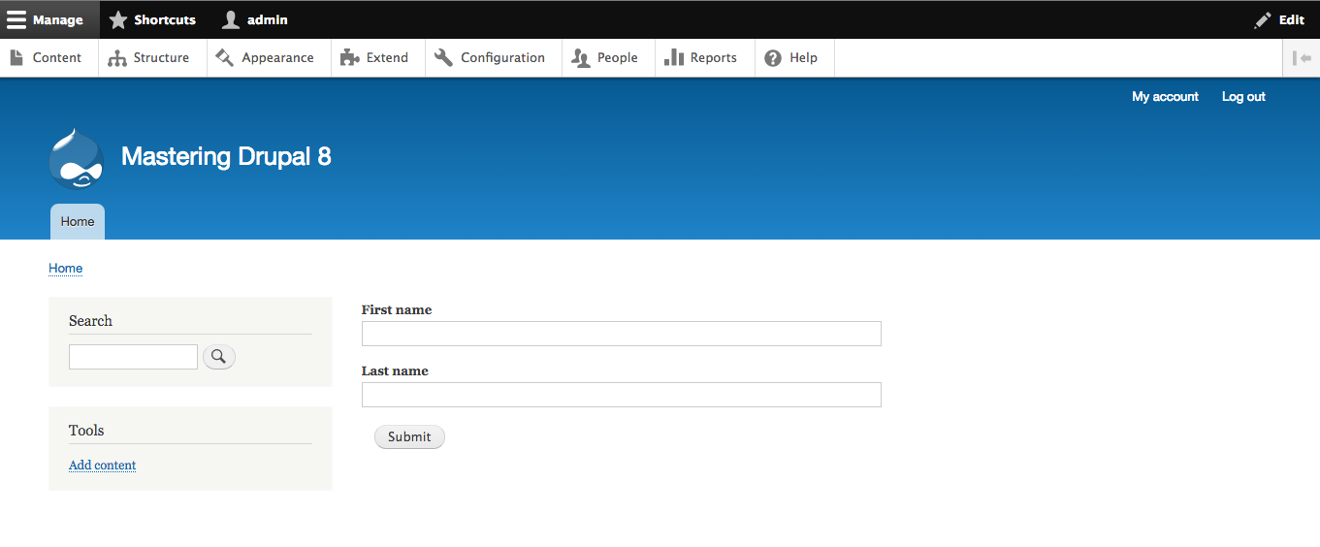The image size is (1320, 547).
Task: Click the Configuration wrench icon
Action: tap(444, 58)
